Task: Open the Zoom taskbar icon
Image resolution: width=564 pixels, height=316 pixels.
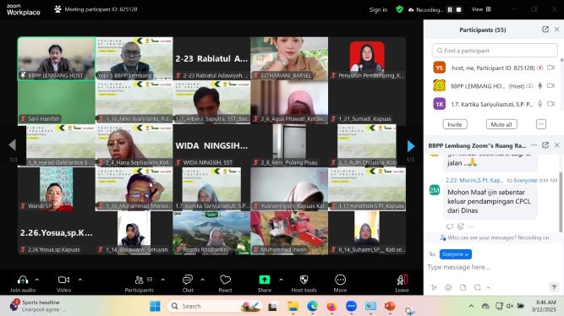Action: click(x=351, y=307)
